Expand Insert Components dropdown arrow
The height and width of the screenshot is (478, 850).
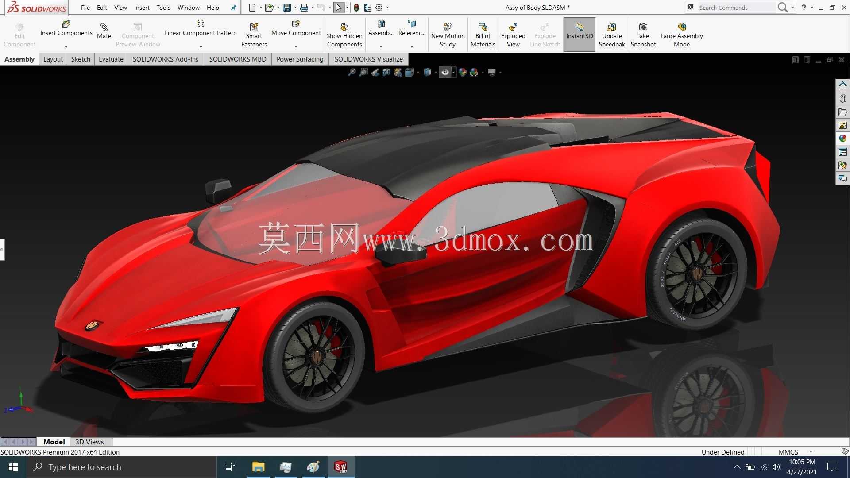(66, 47)
